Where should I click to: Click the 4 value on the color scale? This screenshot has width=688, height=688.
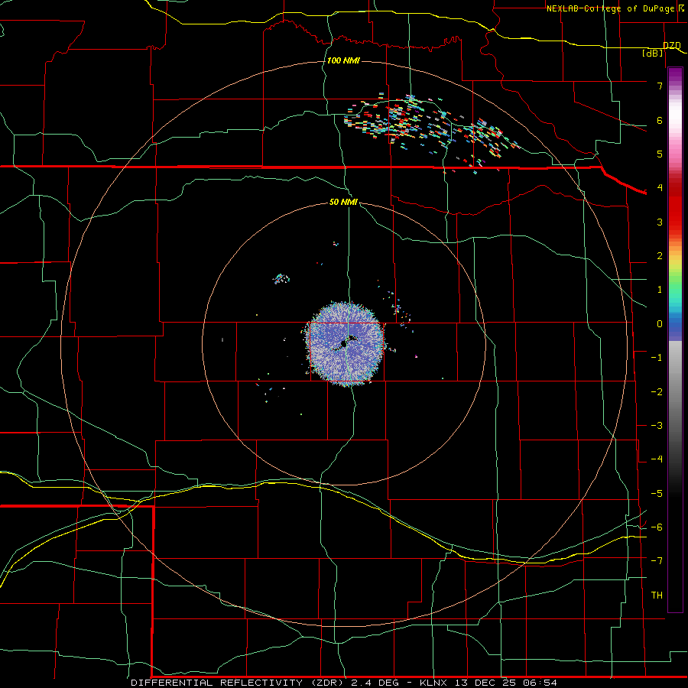[x=660, y=188]
